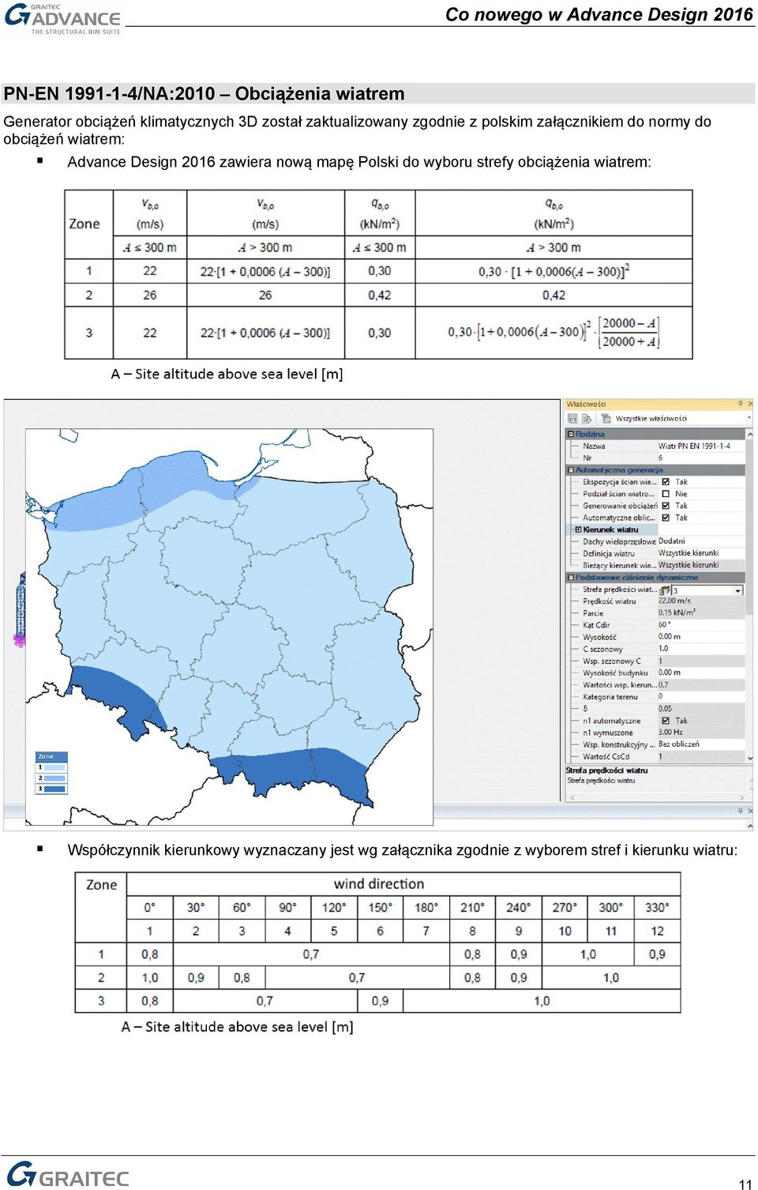Pin the Właściwości panel
Screen dimensions: 758x1190
pos(741,404)
